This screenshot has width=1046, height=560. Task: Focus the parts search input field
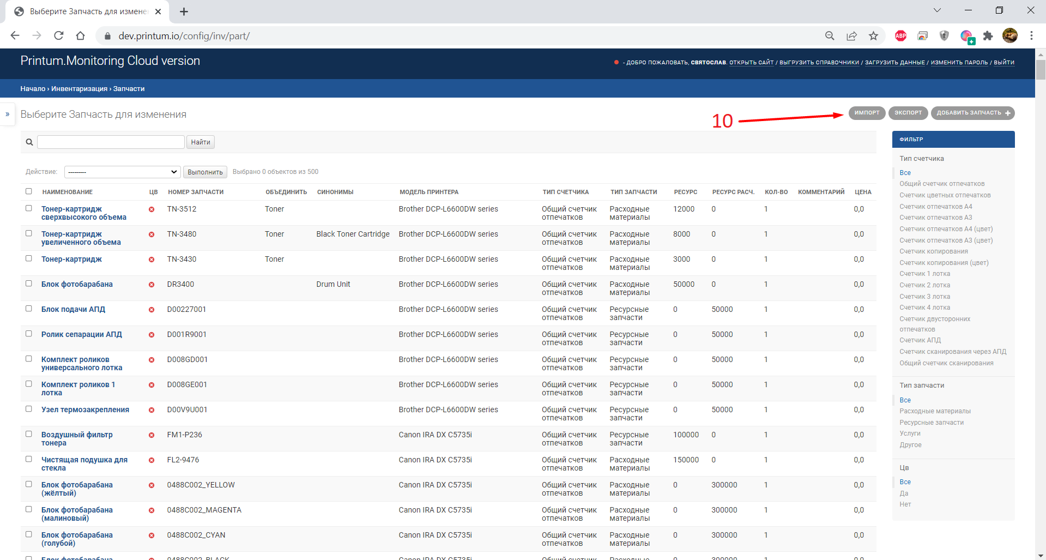click(x=111, y=142)
